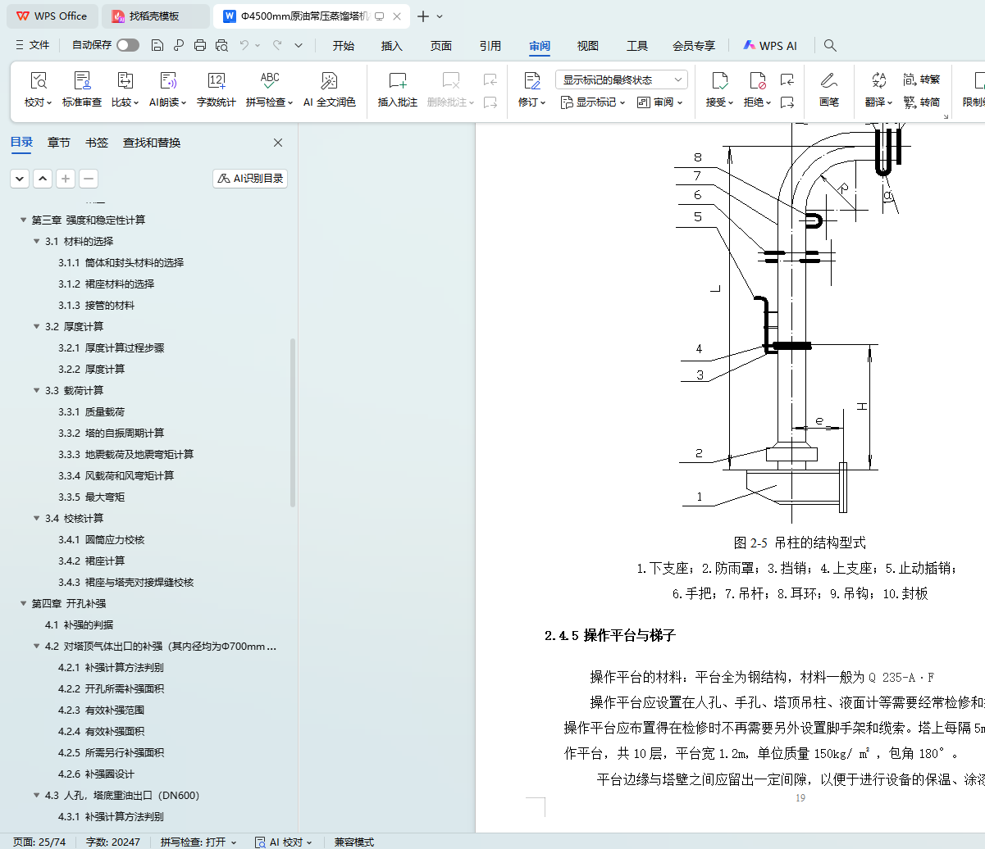Jump to 3.4.2 裙座计算 heading

pyautogui.click(x=104, y=561)
